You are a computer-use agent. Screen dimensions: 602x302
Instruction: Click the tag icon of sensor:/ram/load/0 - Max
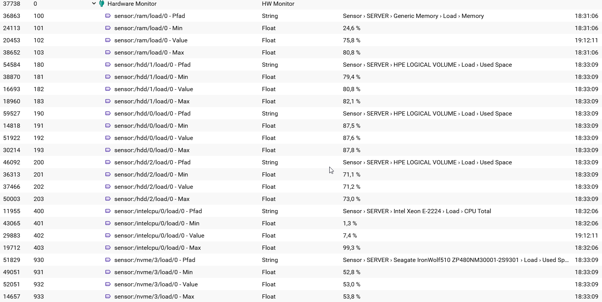[108, 53]
